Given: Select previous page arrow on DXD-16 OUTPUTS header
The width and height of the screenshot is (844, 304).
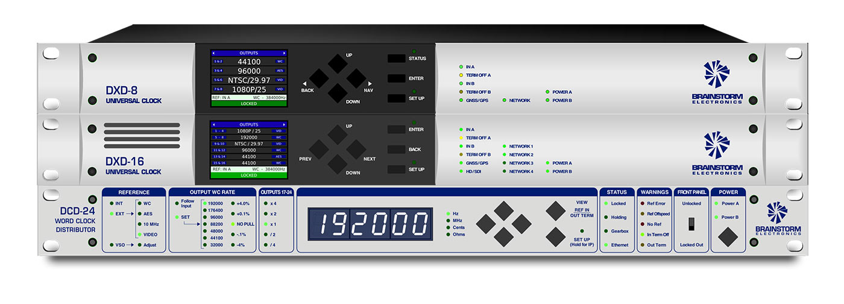Looking at the screenshot, I should click(x=213, y=124).
